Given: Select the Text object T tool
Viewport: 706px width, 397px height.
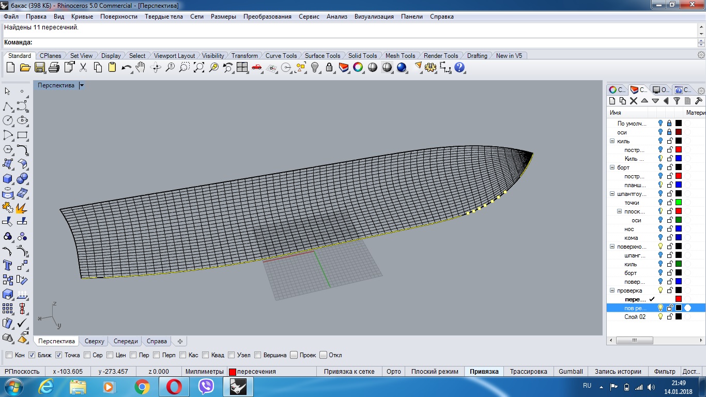Looking at the screenshot, I should 8,265.
